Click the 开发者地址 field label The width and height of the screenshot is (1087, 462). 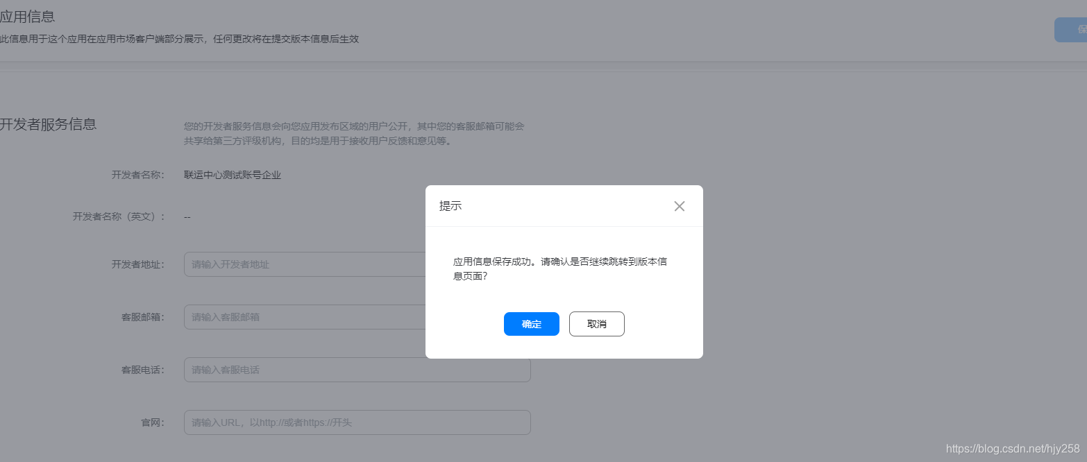click(x=138, y=264)
